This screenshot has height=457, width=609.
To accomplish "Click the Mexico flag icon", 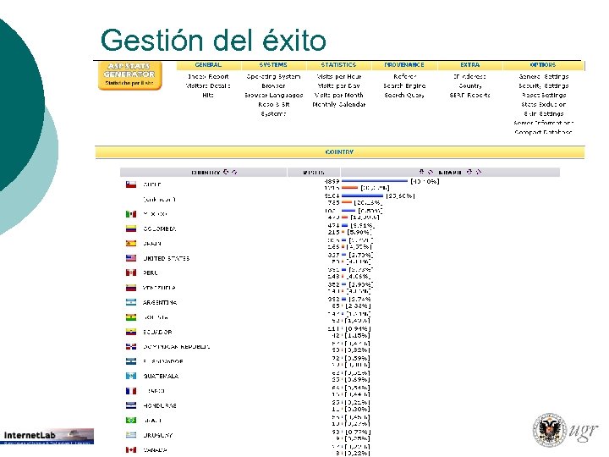I will [x=131, y=214].
